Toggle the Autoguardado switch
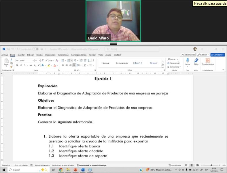Image resolution: width=227 pixels, height=173 pixels. (x=36, y=49)
